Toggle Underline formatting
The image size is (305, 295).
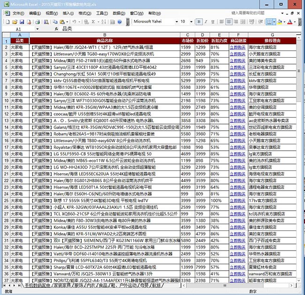point(213,22)
